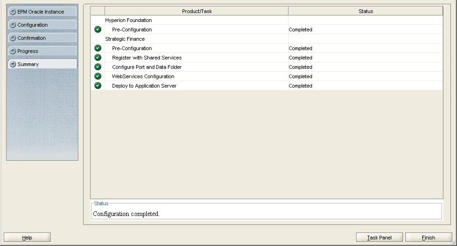457x246 pixels.
Task: Click green check icon beside WebServices Configuration
Action: [98, 76]
